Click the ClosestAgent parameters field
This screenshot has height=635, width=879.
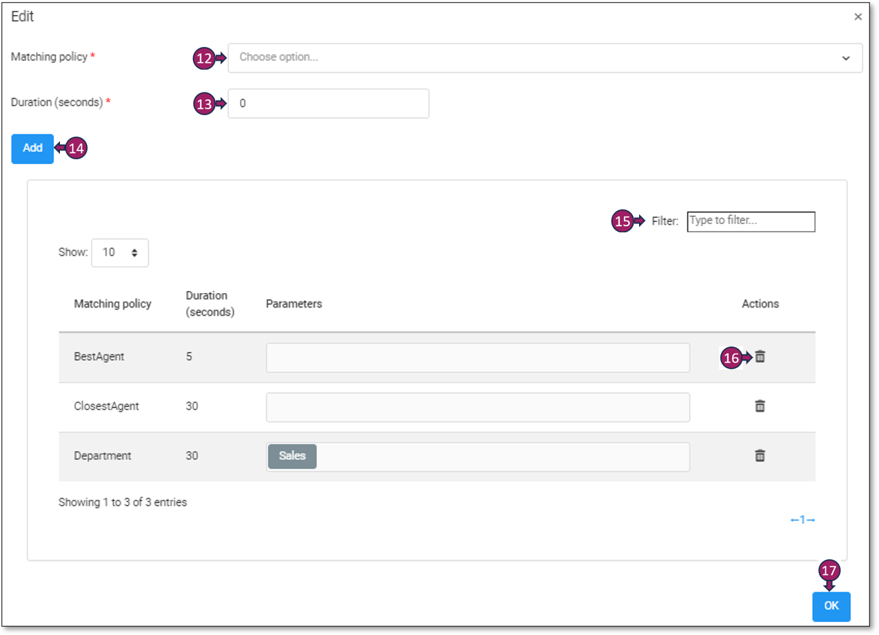(x=477, y=407)
